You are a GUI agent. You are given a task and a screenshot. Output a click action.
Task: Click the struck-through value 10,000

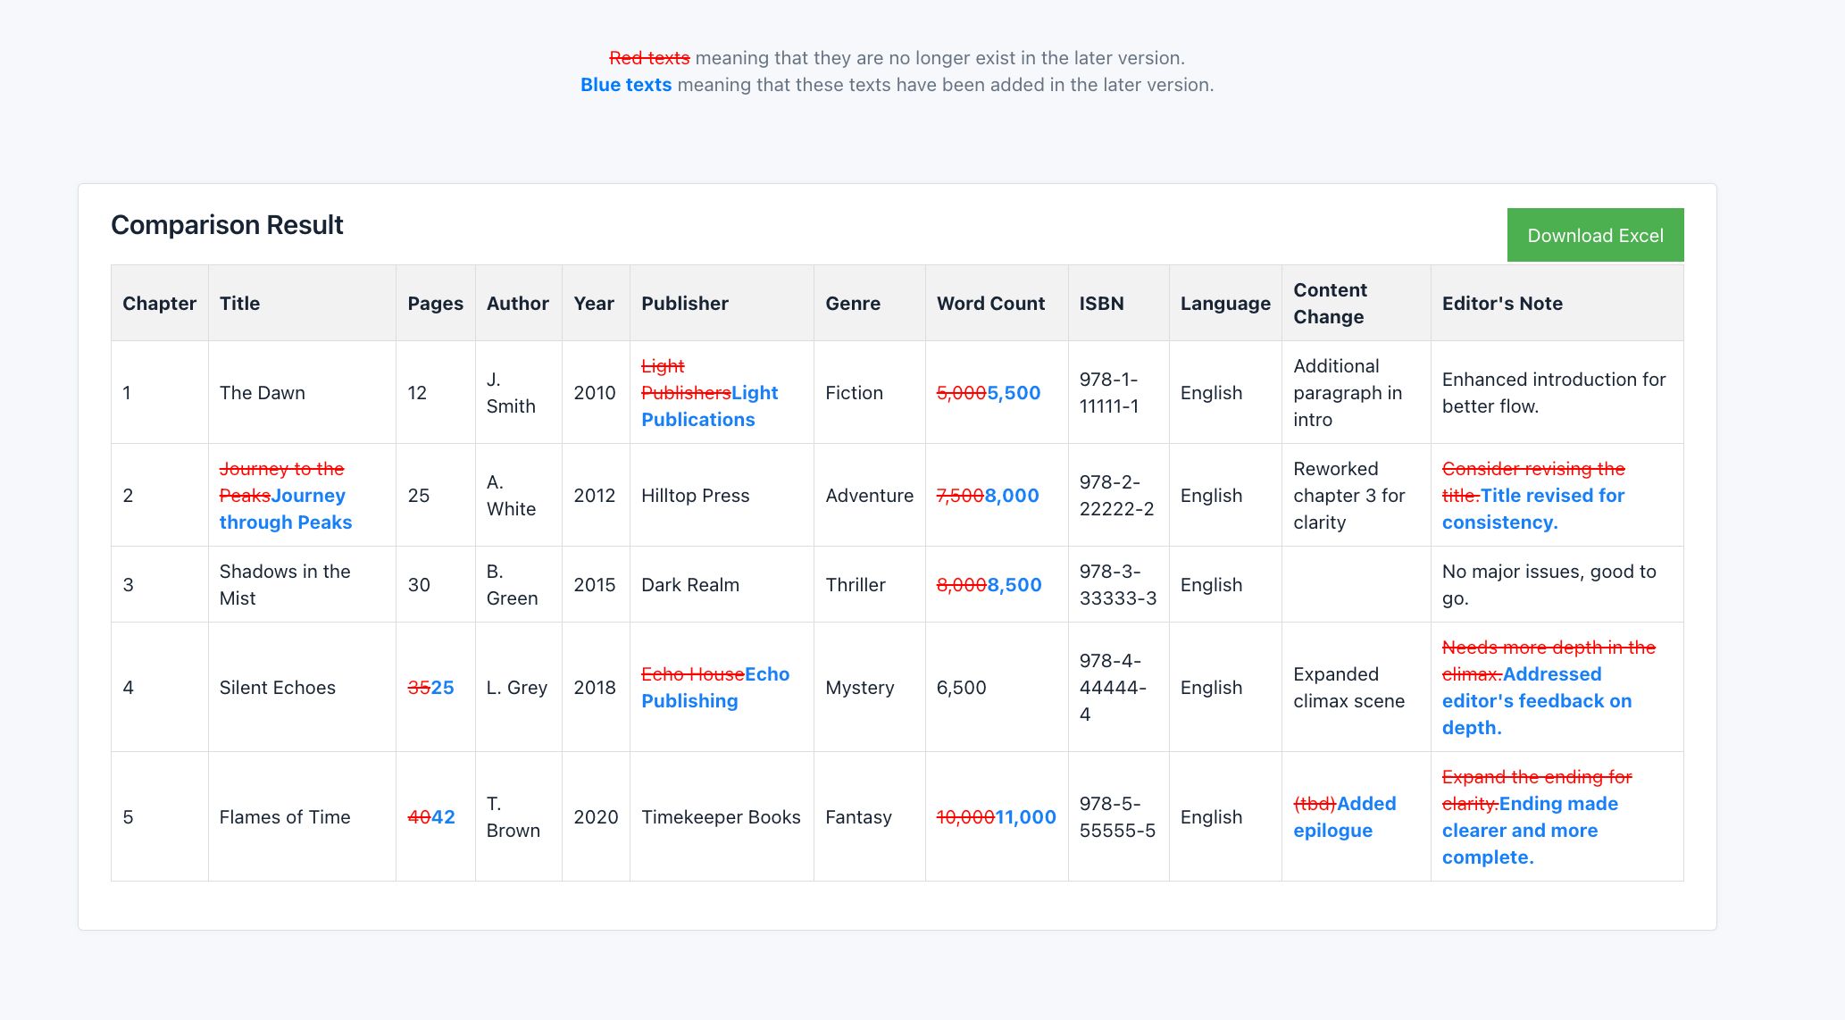click(965, 816)
